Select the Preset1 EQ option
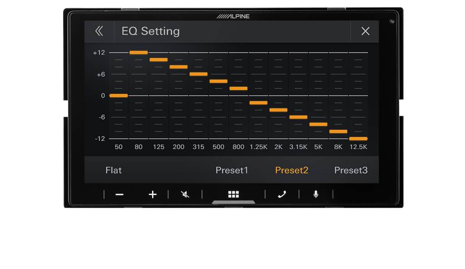 pyautogui.click(x=232, y=170)
